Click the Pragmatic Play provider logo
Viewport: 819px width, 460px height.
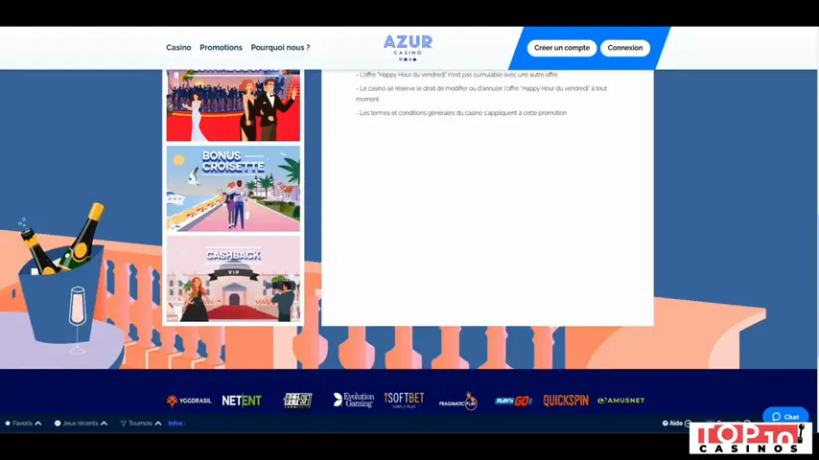click(458, 402)
